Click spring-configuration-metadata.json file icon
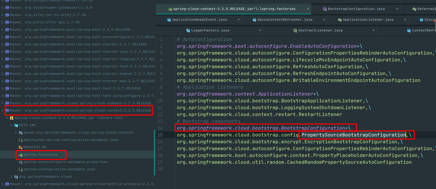The width and height of the screenshot is (436, 189). (21, 170)
